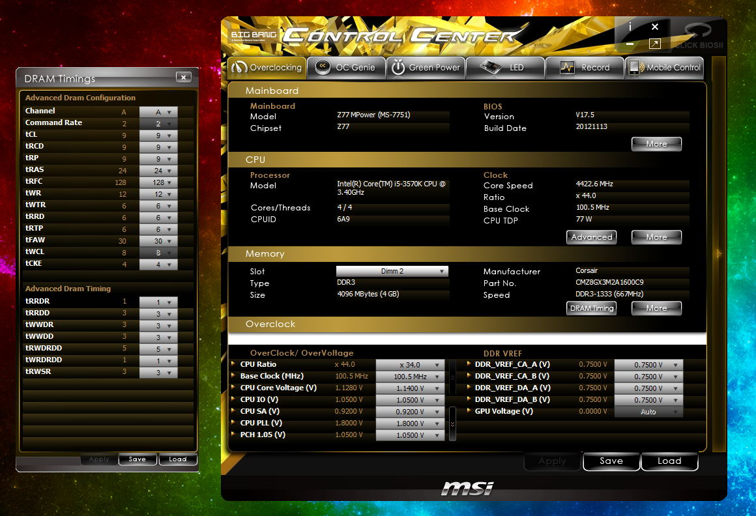Expand the CPU Core Voltage row arrow
Image resolution: width=756 pixels, height=516 pixels.
point(233,387)
